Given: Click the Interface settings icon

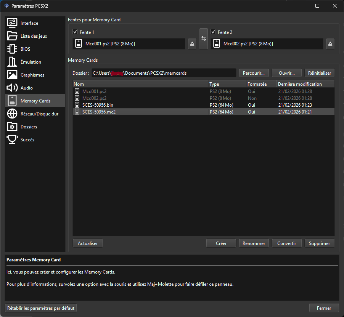Looking at the screenshot, I should coord(12,23).
